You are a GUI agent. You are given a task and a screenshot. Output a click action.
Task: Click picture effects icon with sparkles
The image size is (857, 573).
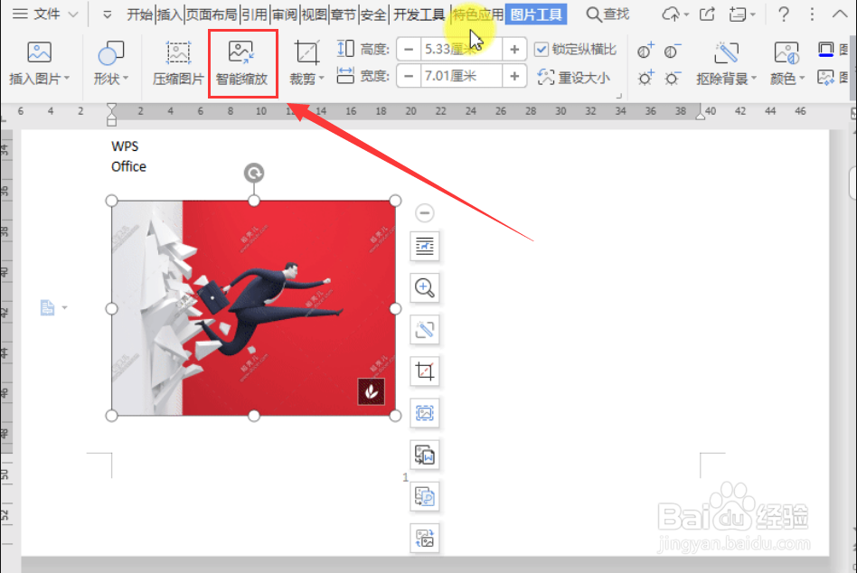coord(826,77)
